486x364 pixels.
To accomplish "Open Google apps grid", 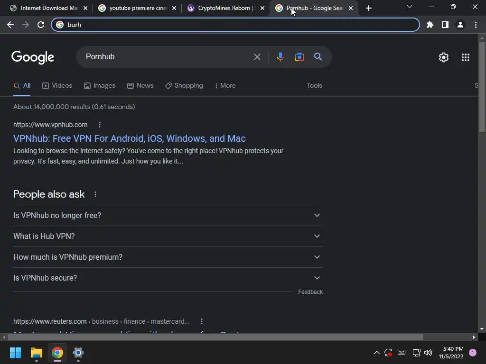I will pyautogui.click(x=465, y=57).
